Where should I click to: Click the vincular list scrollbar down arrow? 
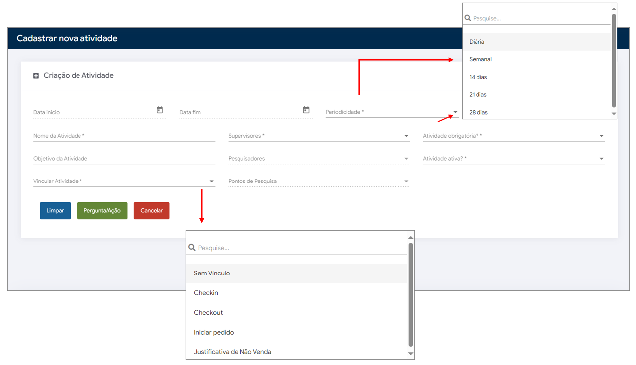pyautogui.click(x=411, y=354)
